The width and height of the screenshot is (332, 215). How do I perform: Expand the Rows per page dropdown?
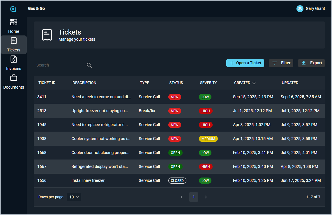coord(74,197)
